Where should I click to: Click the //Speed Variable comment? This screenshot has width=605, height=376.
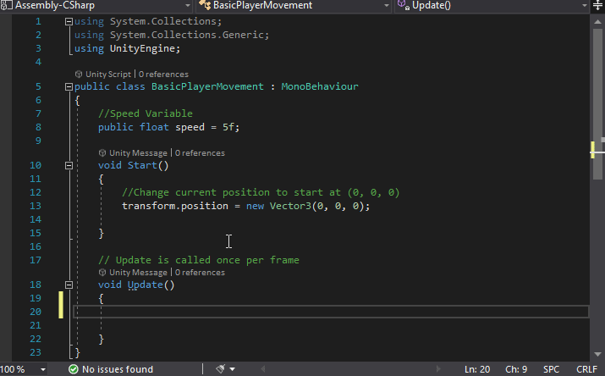(x=146, y=113)
